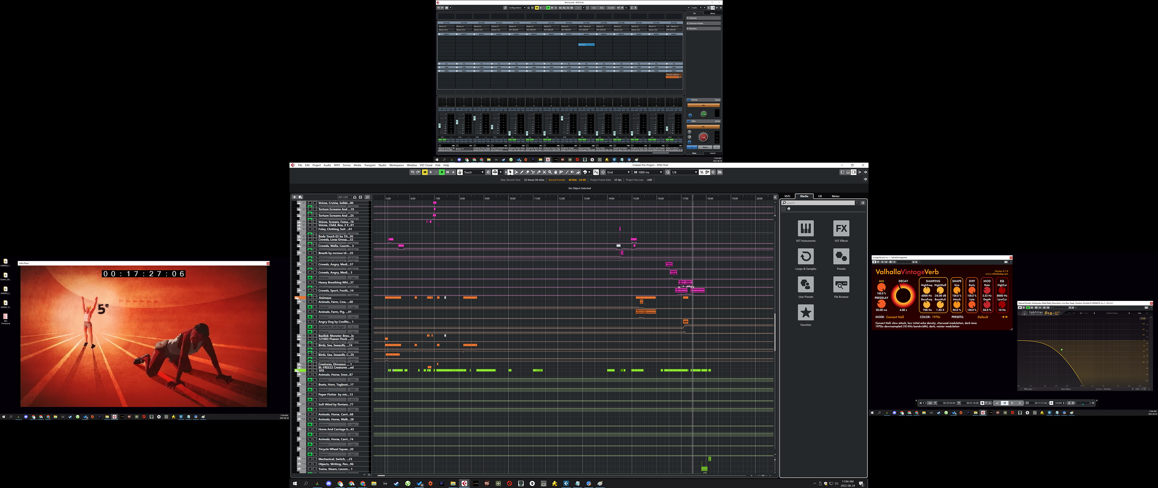Screen dimensions: 1158x488
Task: Adjust the ValhallaVintageVerb Decay knob
Action: 903,296
